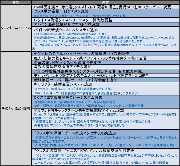Click the ドラコ砂漠の依頼所クエストであった note
Viewport: 180px width, 166px height.
pos(104,47)
